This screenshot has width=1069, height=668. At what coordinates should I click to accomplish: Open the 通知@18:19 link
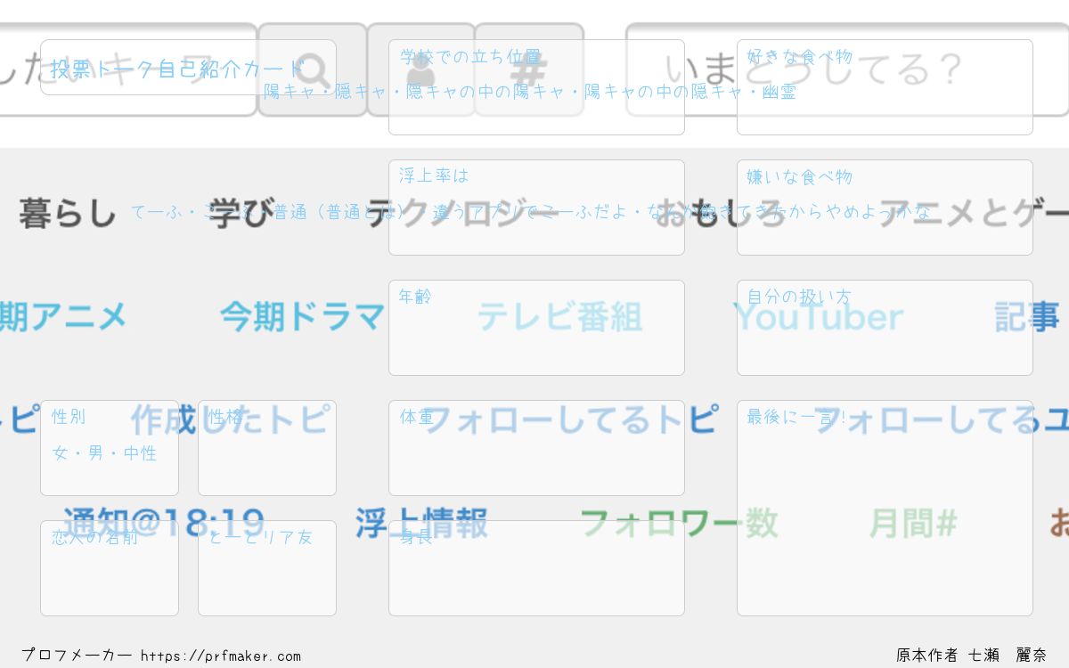164,523
